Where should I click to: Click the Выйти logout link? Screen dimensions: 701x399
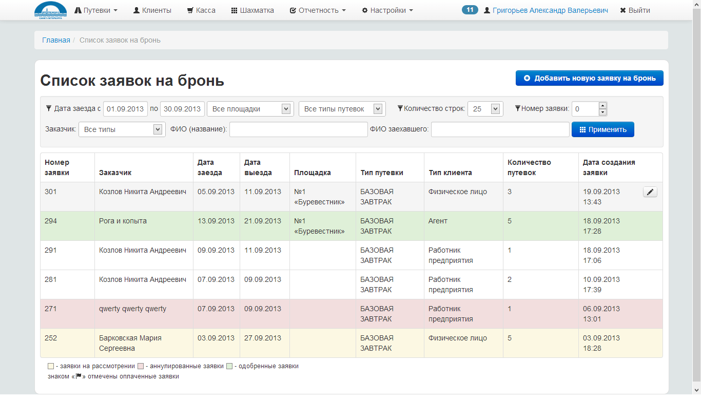(635, 10)
